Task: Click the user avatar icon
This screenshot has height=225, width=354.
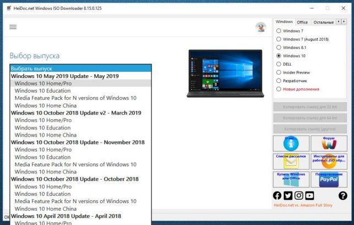Action: point(261,27)
